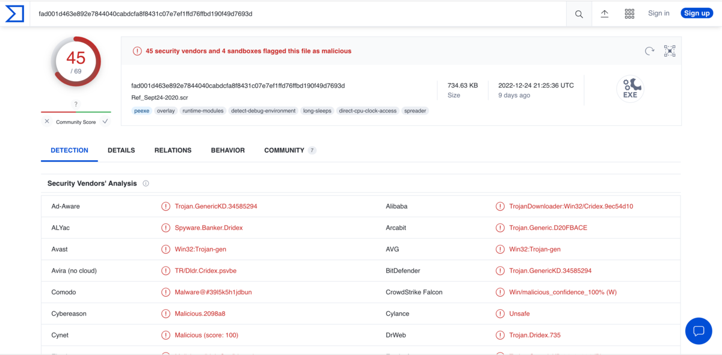Click the community score X vote
Viewport: 722px width, 355px height.
tap(47, 122)
